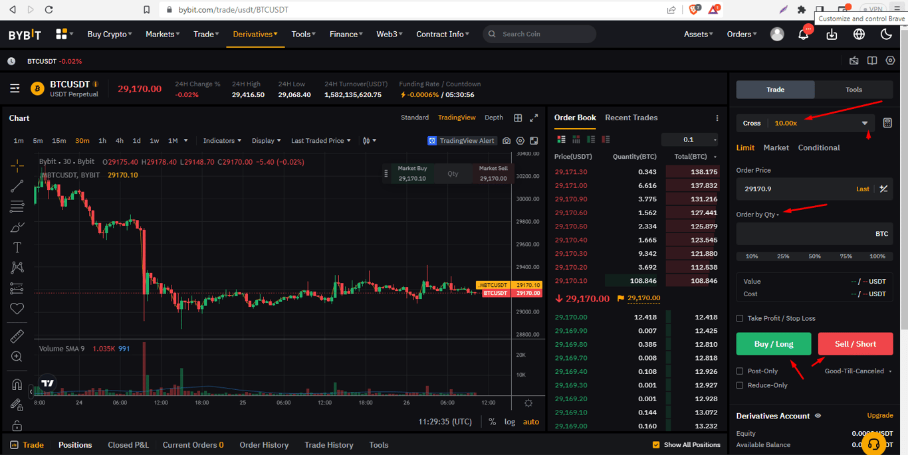908x455 pixels.
Task: Expand the 0.1 order book precision dropdown
Action: point(689,139)
